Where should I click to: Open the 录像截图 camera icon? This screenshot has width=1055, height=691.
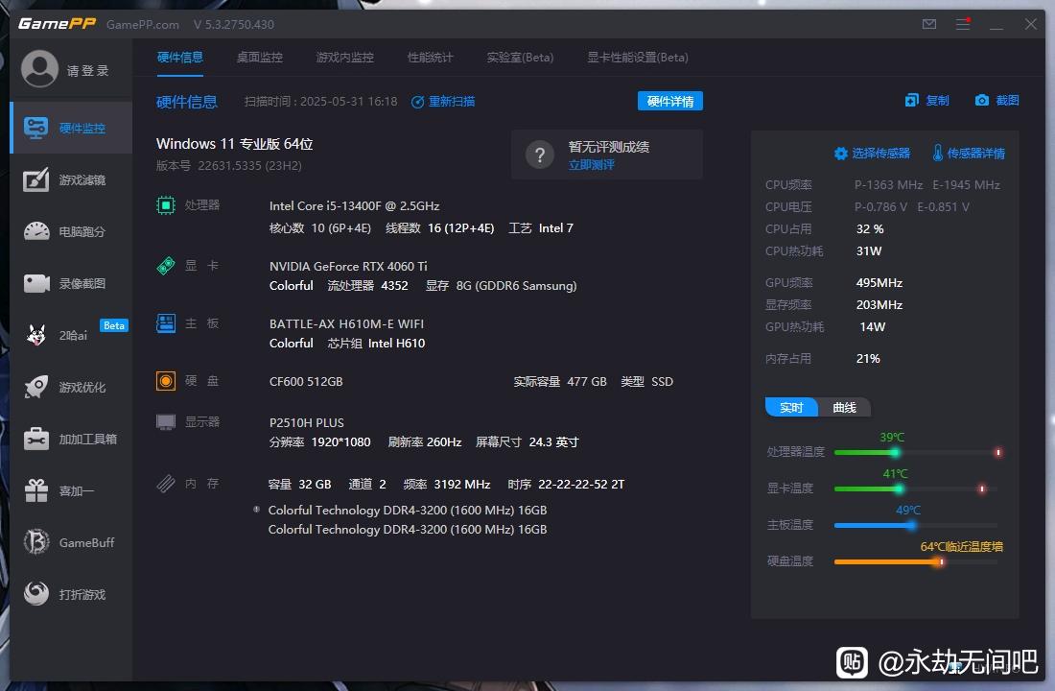click(36, 283)
